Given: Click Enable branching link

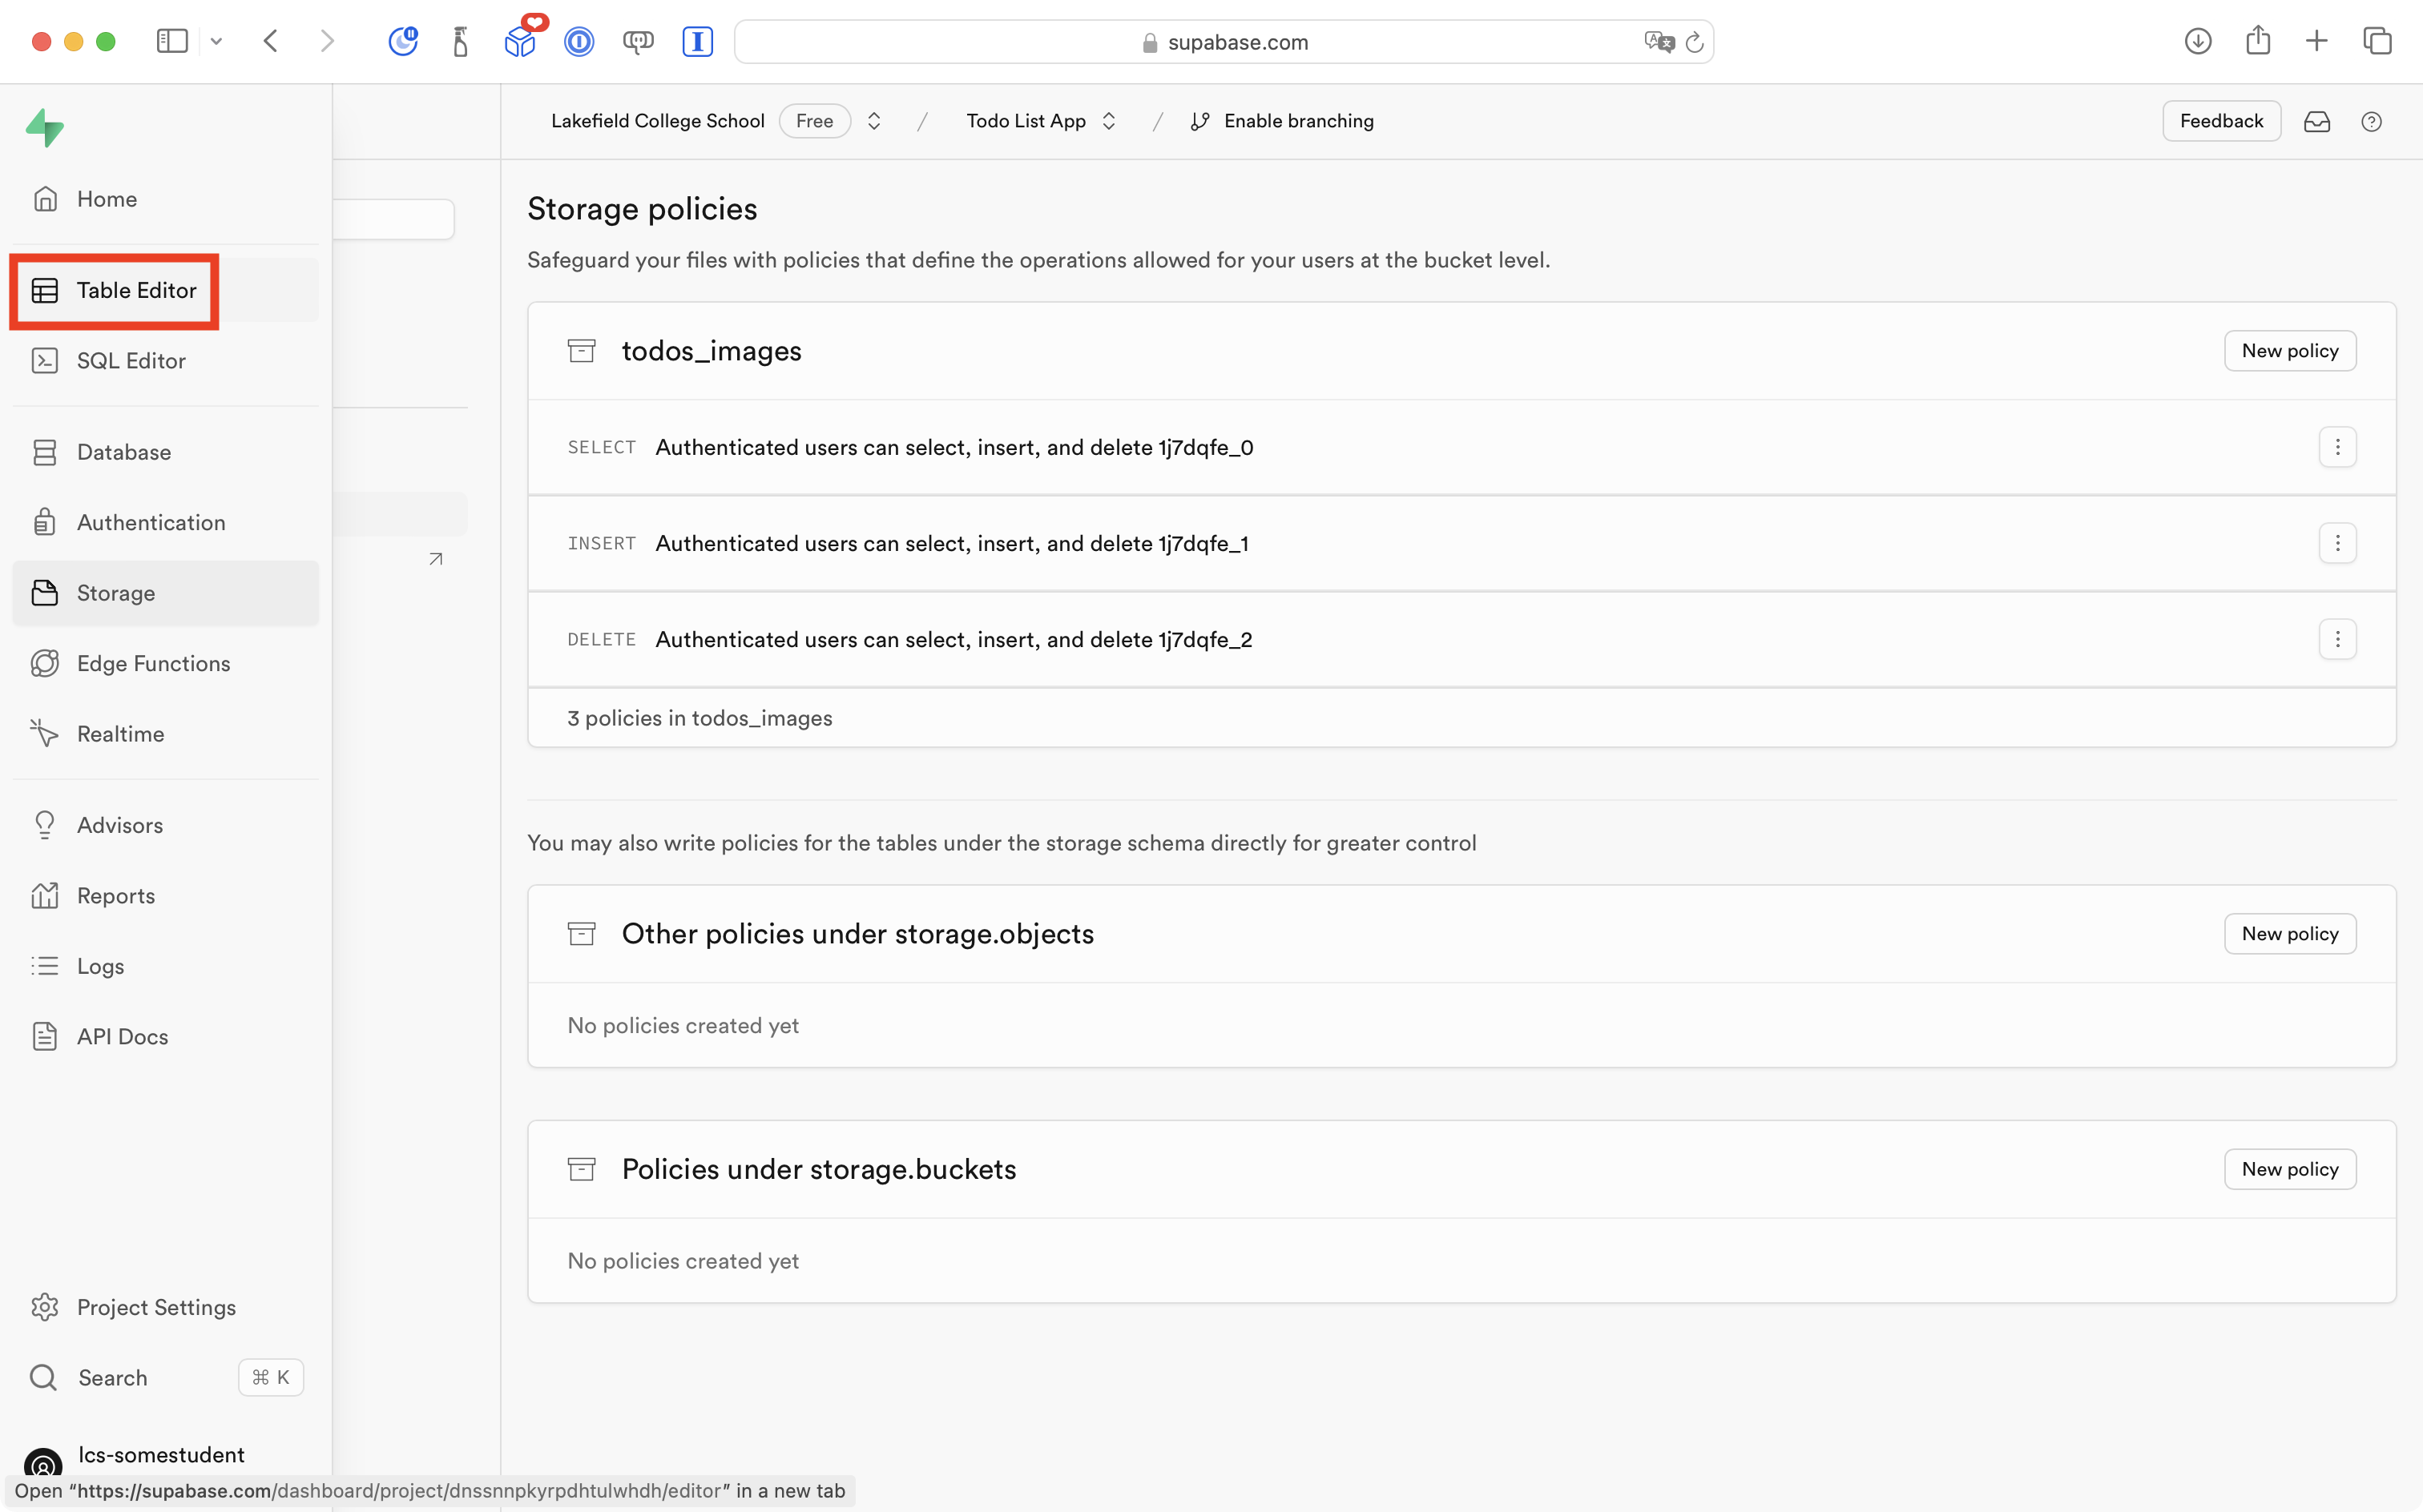Looking at the screenshot, I should coord(1297,121).
